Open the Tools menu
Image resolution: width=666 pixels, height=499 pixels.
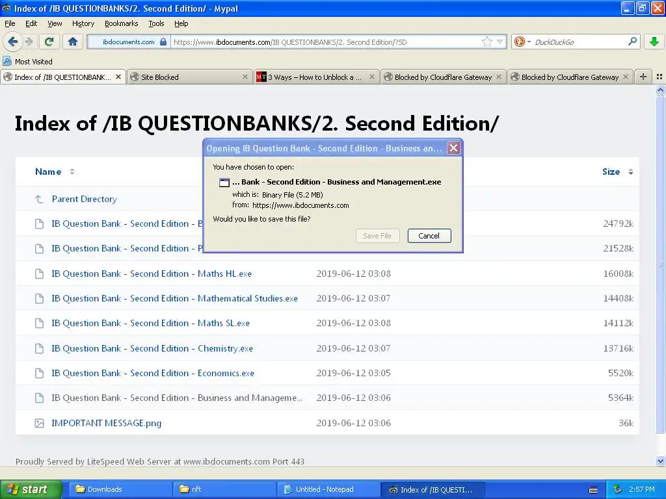click(156, 23)
